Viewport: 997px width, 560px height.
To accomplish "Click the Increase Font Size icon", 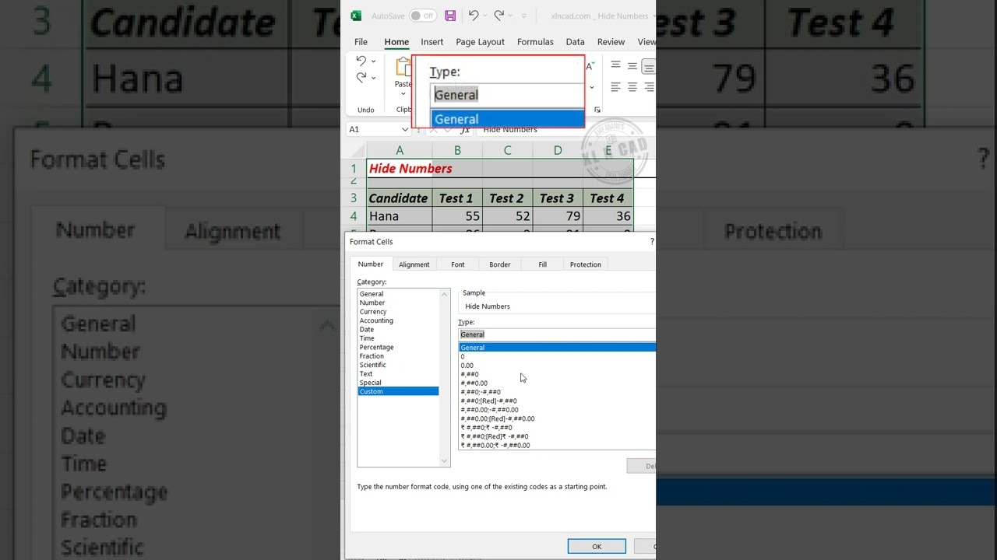I will click(590, 66).
